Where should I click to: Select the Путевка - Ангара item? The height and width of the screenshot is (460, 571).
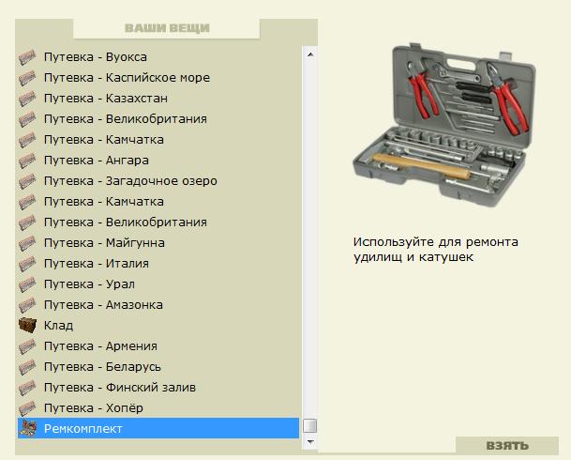click(158, 161)
